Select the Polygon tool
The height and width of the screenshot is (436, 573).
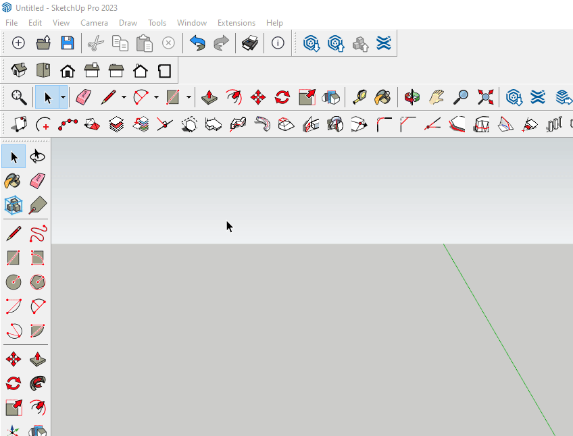(x=38, y=282)
